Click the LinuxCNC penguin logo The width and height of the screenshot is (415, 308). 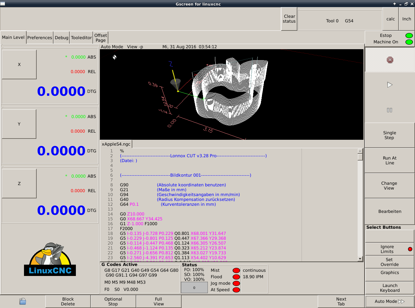(50, 259)
